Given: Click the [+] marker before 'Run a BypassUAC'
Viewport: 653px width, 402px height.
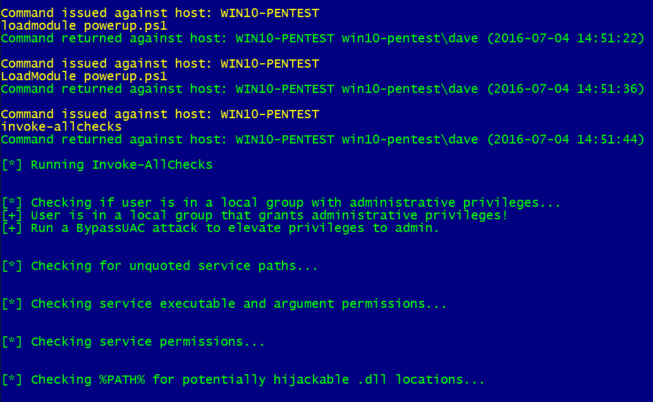Looking at the screenshot, I should [12, 228].
